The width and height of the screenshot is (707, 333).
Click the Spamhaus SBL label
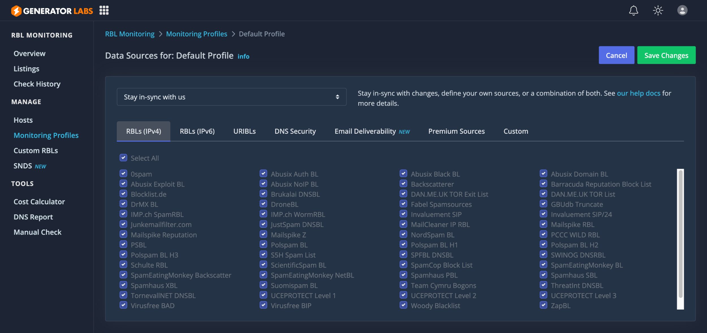[574, 275]
